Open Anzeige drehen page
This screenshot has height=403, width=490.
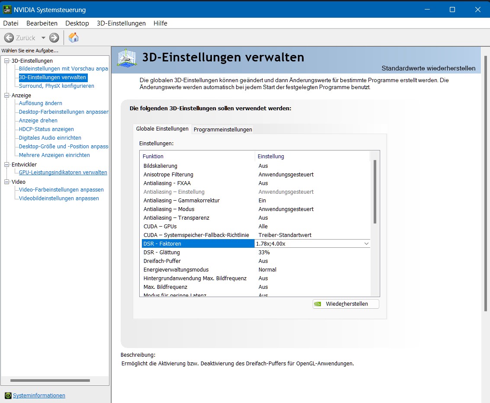(38, 121)
